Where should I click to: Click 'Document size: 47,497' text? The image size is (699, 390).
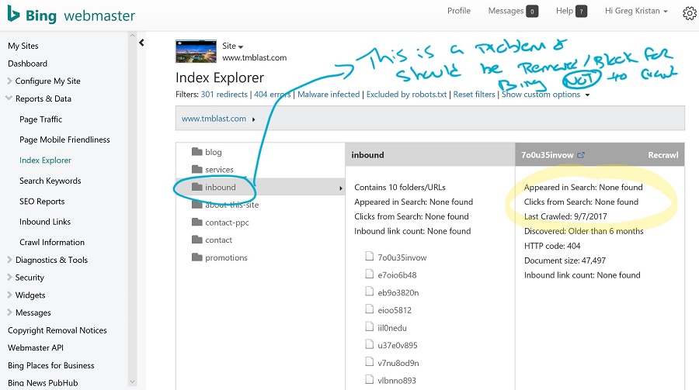pos(565,261)
